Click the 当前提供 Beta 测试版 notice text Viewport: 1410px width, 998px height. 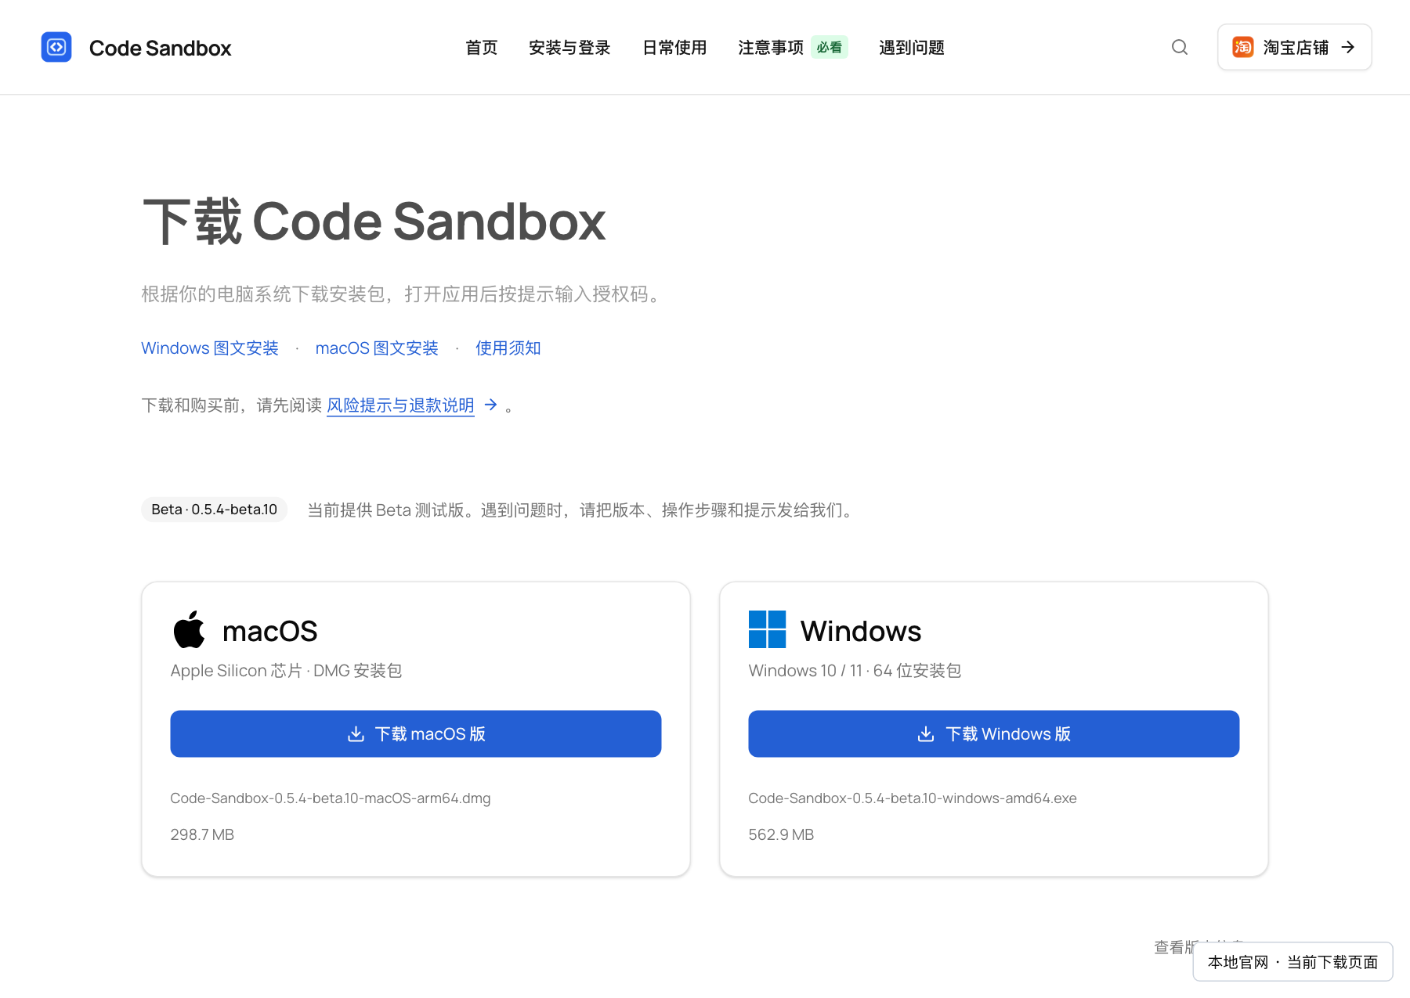581,510
